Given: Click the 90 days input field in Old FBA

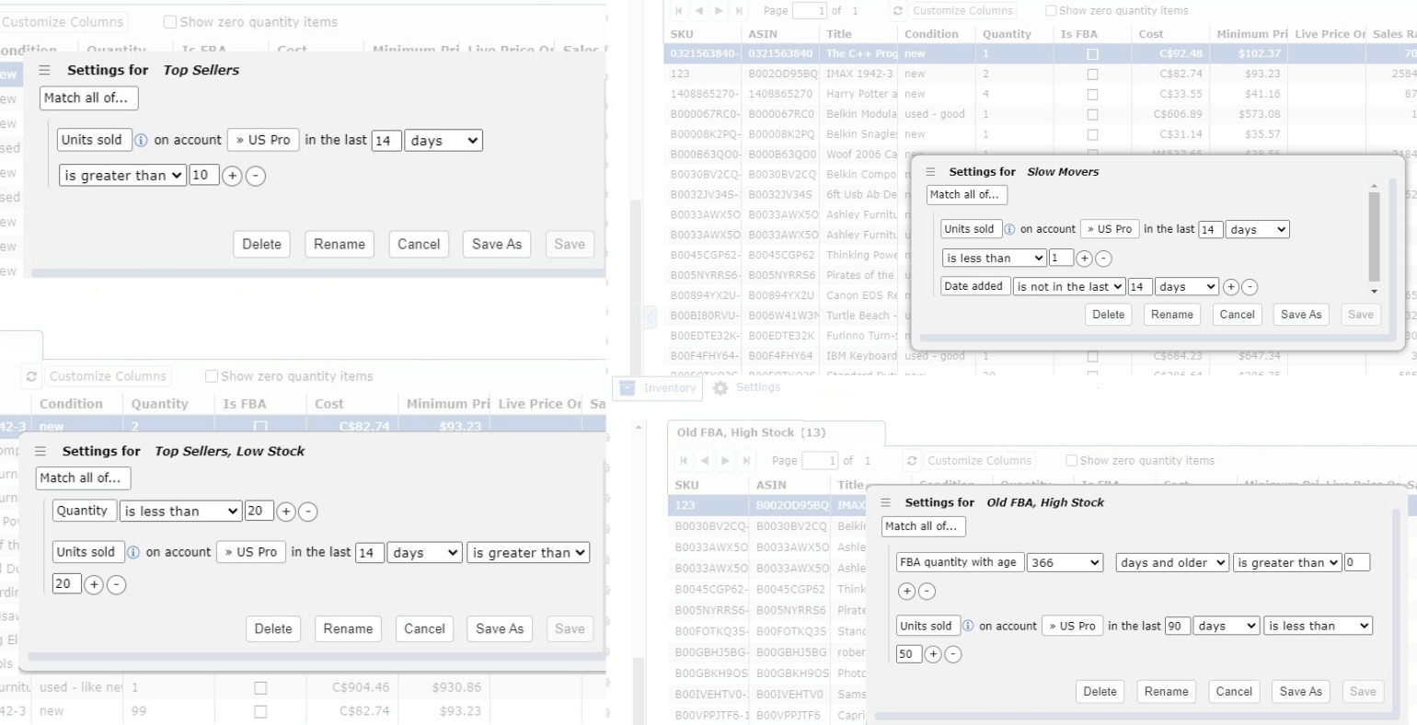Looking at the screenshot, I should point(1176,626).
